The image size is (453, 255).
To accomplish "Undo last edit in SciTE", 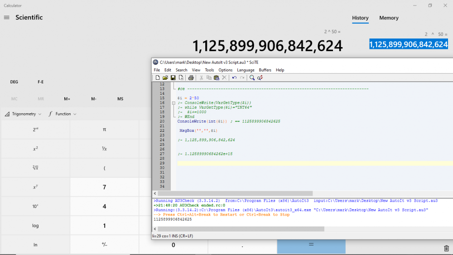I will tap(234, 78).
